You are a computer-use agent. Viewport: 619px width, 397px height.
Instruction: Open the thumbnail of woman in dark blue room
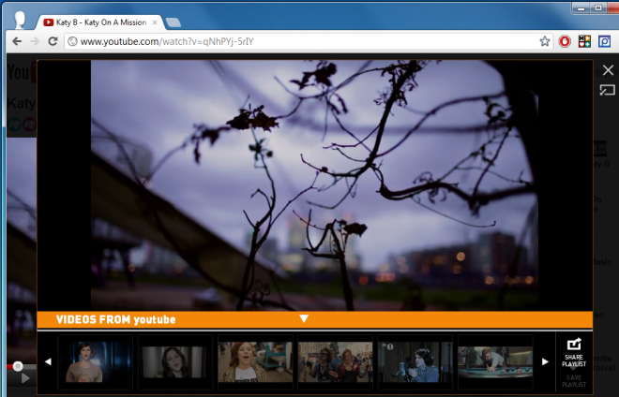95,362
